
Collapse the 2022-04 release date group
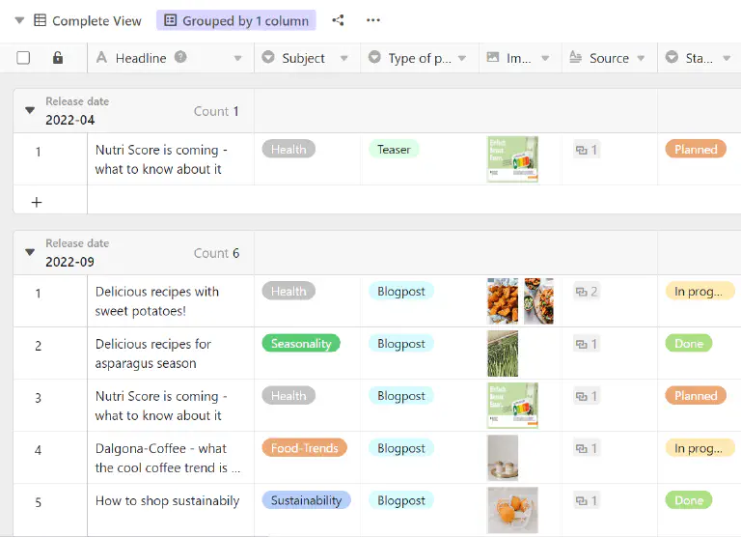click(x=30, y=111)
